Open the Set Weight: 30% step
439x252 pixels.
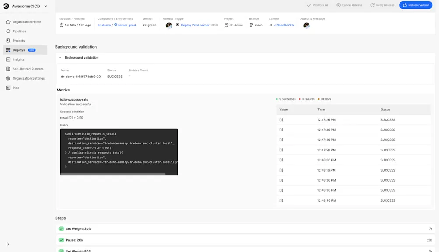245,229
